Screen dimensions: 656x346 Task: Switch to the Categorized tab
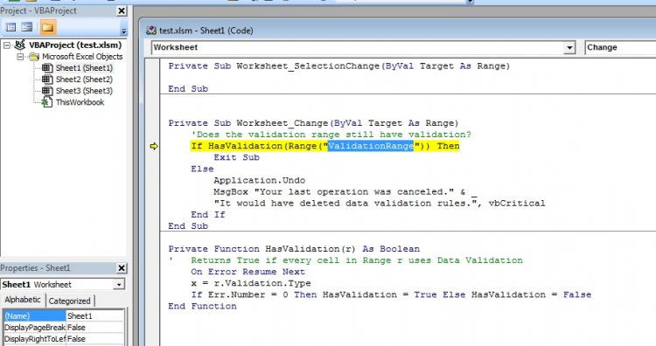pyautogui.click(x=69, y=301)
